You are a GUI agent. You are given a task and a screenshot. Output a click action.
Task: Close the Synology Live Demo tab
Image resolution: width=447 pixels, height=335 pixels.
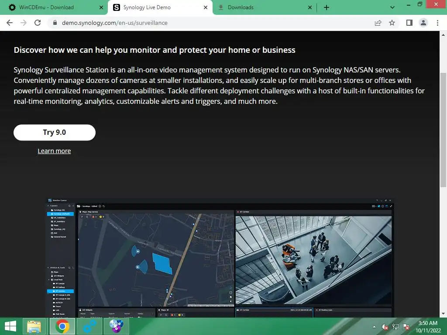tap(206, 7)
